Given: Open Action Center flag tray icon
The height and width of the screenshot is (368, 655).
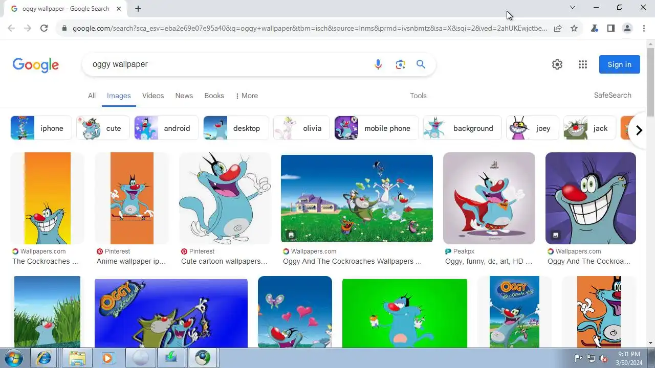Looking at the screenshot, I should [579, 358].
